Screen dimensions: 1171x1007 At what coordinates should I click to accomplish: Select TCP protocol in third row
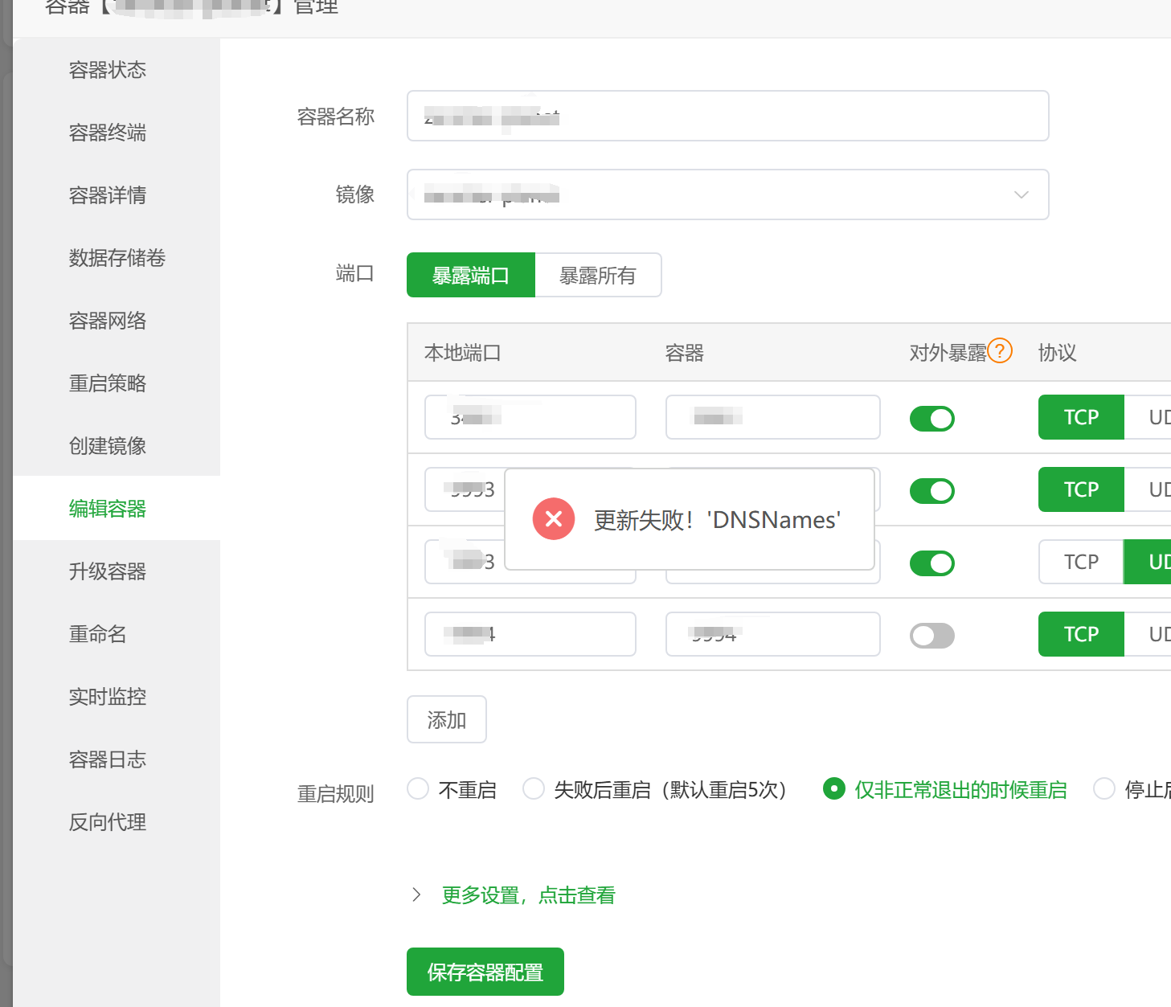coord(1081,562)
